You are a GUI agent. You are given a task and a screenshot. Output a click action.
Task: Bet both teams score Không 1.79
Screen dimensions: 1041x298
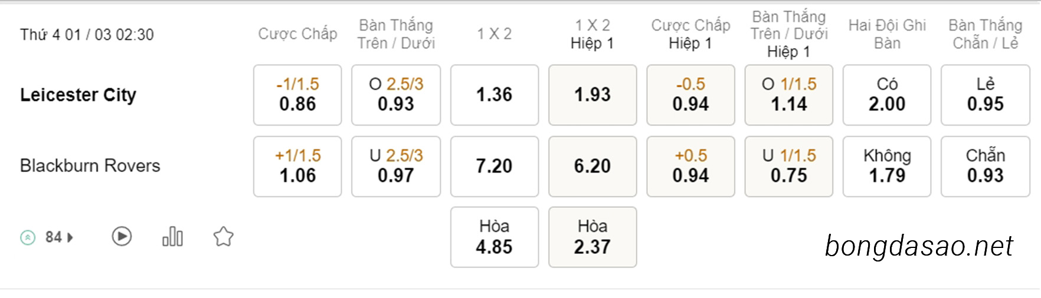(x=887, y=166)
